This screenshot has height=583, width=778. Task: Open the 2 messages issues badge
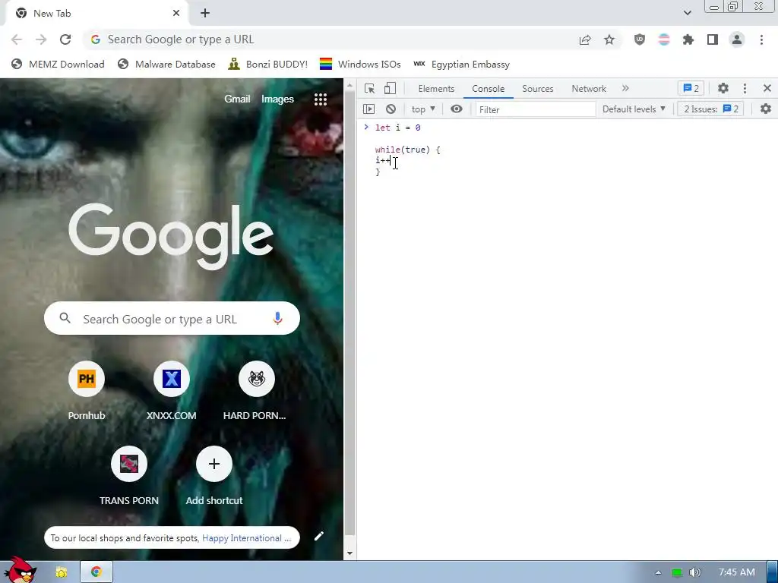(691, 88)
